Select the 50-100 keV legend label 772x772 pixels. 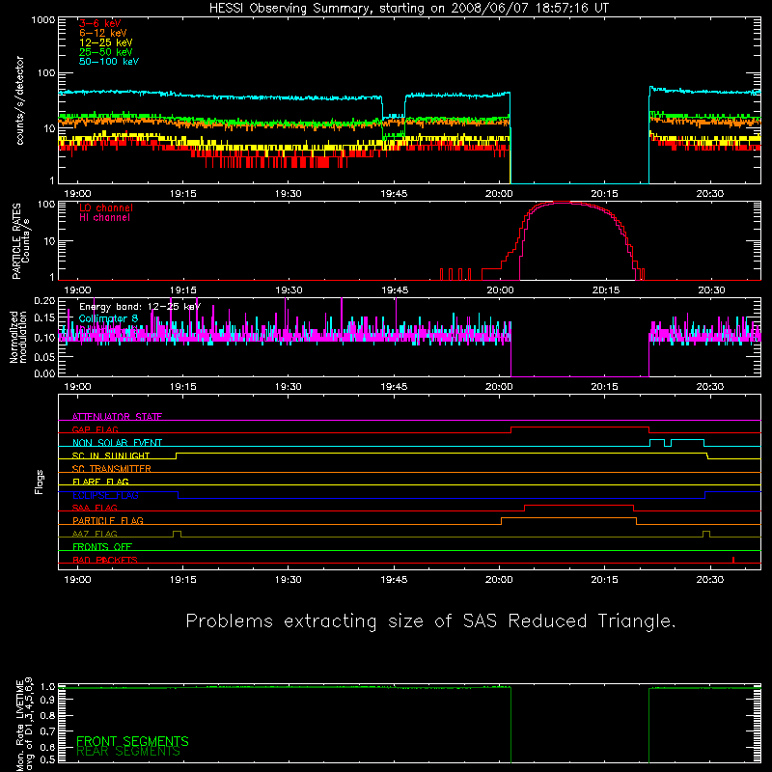click(x=109, y=62)
